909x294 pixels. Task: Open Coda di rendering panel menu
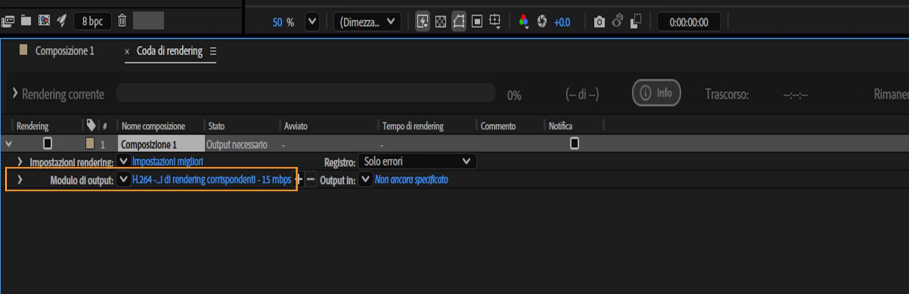[x=213, y=51]
